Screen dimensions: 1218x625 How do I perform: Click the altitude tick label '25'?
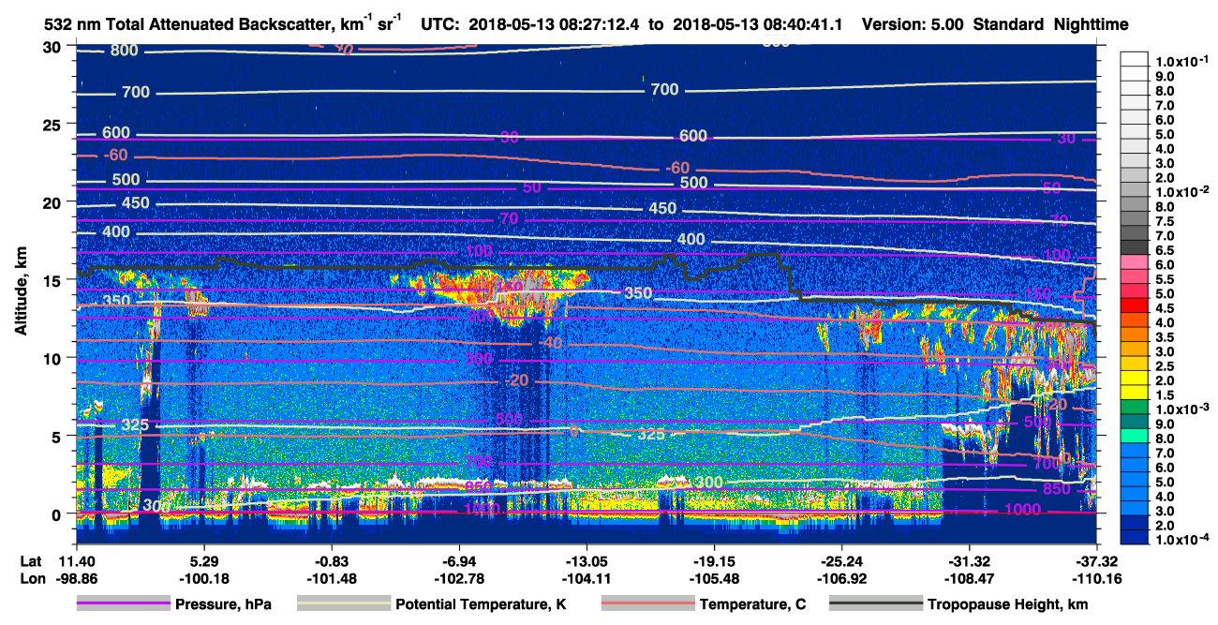point(53,125)
